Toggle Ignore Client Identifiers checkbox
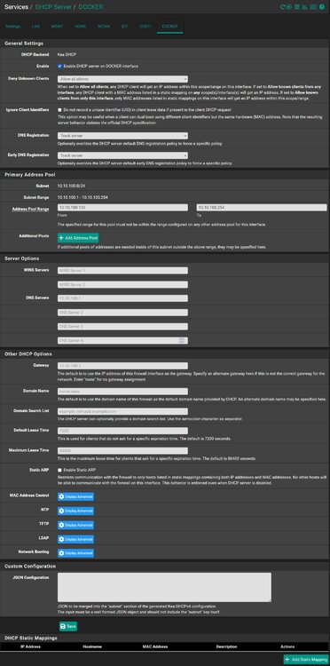Screen dimensions: 330x666 click(x=59, y=109)
